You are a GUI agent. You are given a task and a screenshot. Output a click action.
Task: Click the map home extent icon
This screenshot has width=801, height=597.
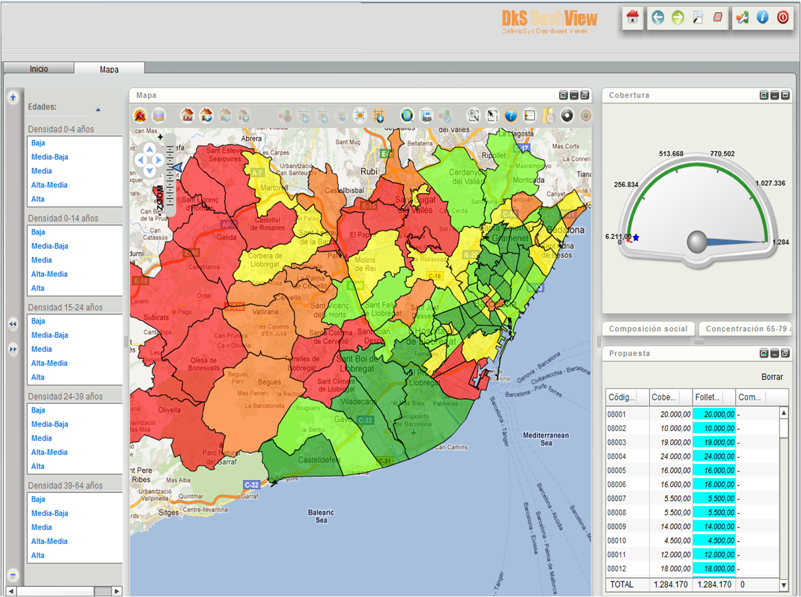pos(187,115)
